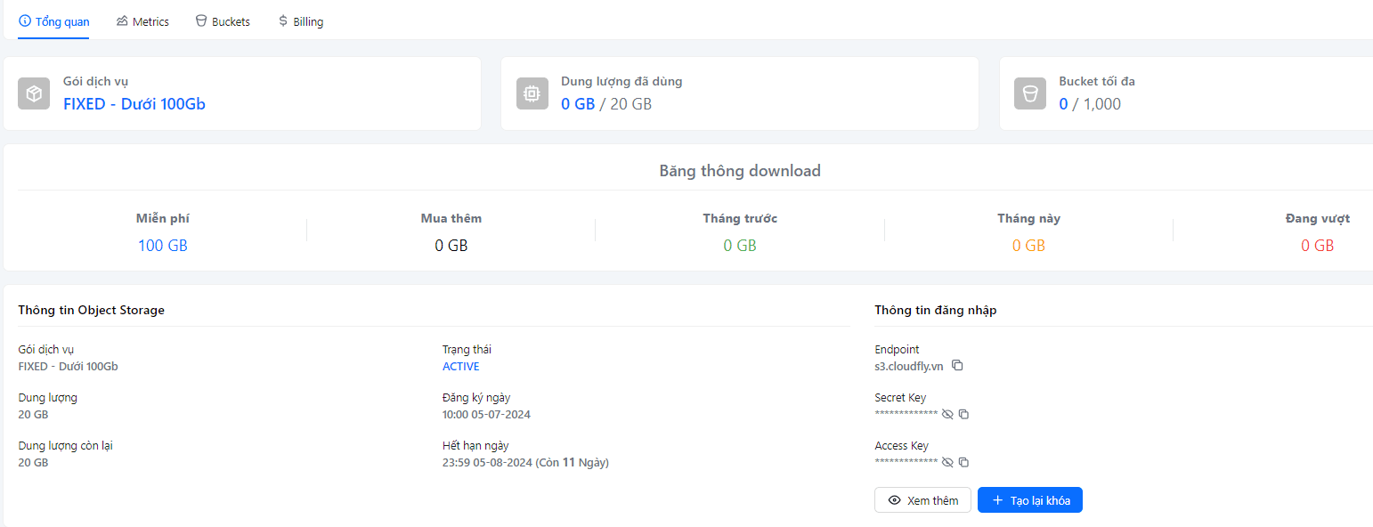Click the FIXED - Dưới 100Gb plan link
Image resolution: width=1373 pixels, height=527 pixels.
tap(134, 104)
